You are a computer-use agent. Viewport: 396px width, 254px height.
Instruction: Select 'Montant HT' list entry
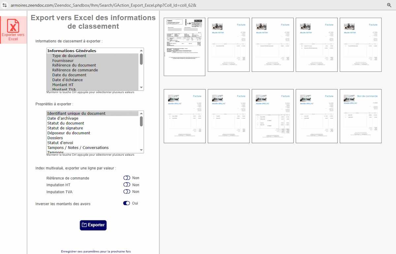point(93,85)
